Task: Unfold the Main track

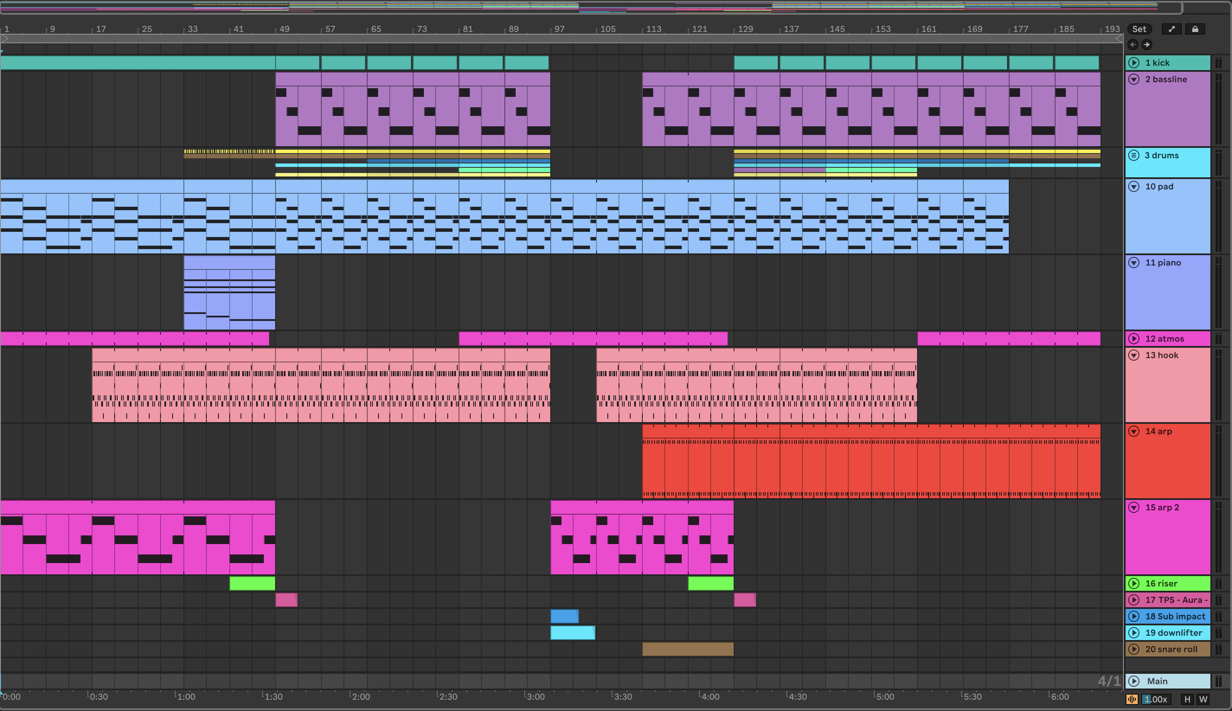Action: pyautogui.click(x=1134, y=681)
